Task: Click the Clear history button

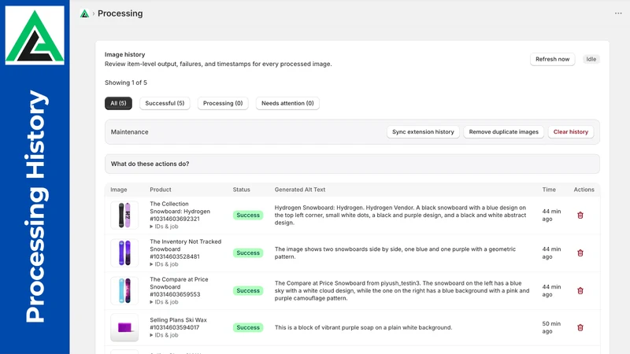Action: pyautogui.click(x=570, y=131)
